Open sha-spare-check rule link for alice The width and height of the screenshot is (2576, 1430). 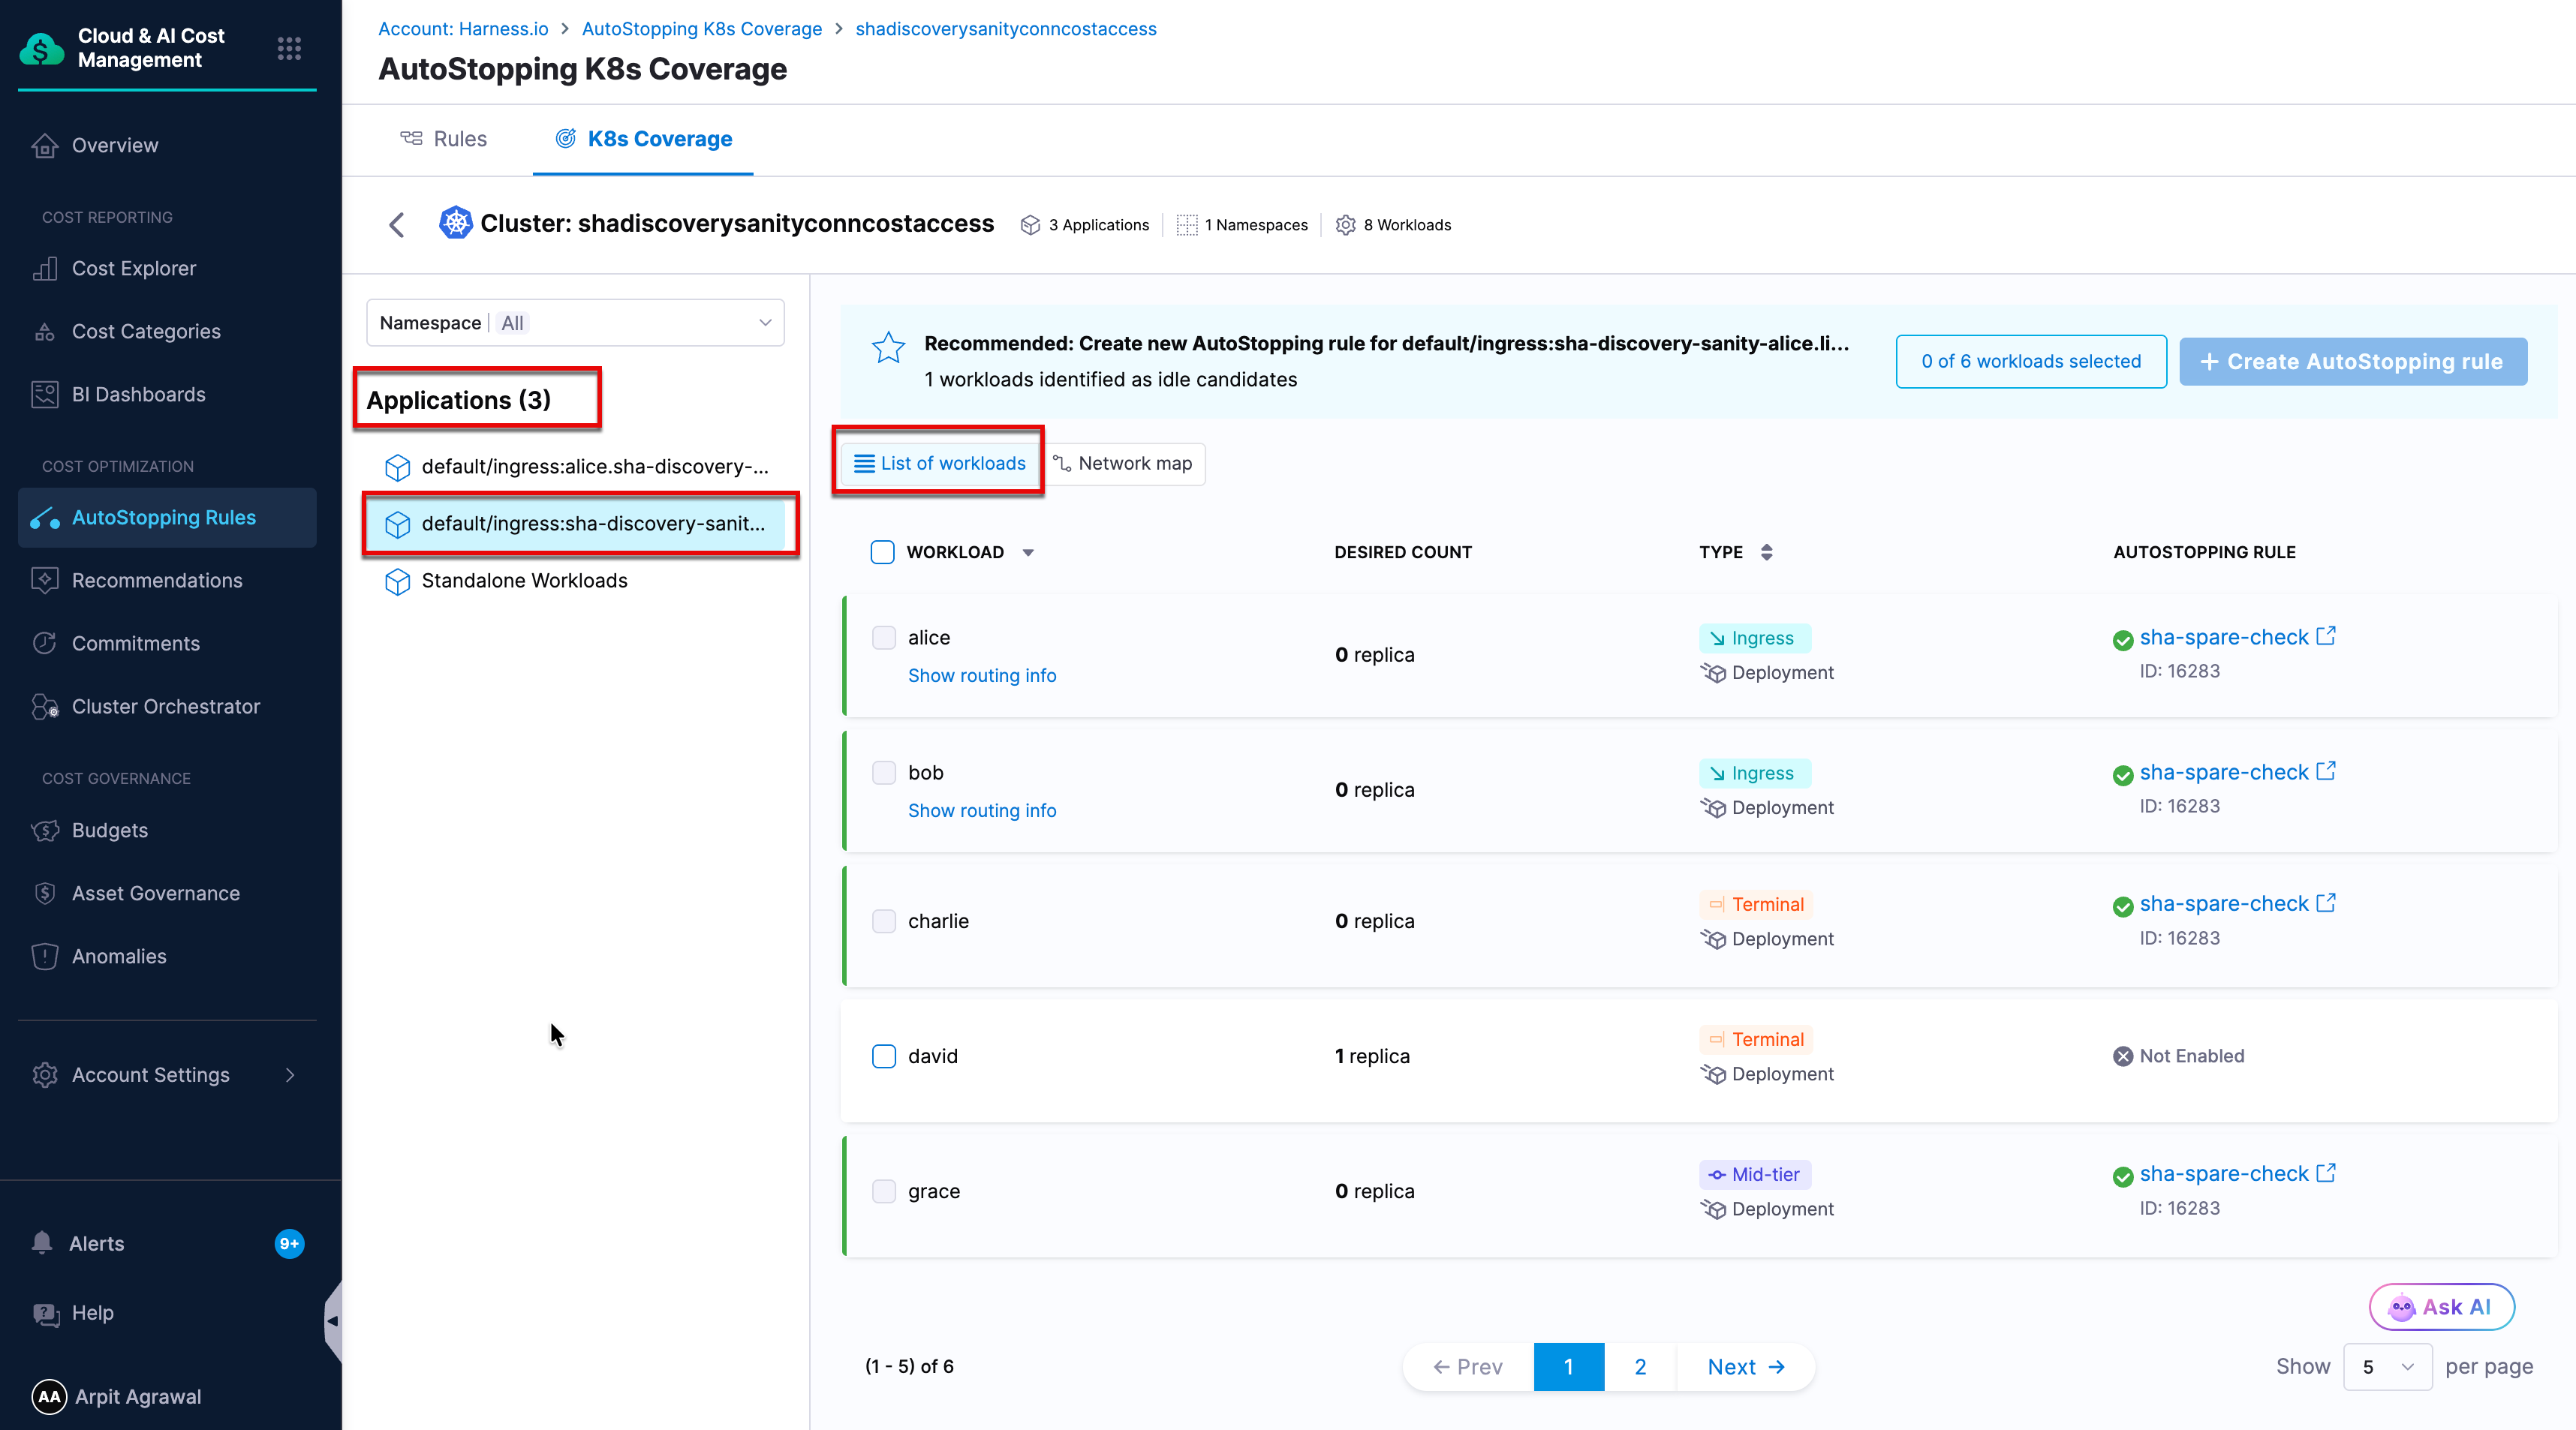pos(2224,638)
